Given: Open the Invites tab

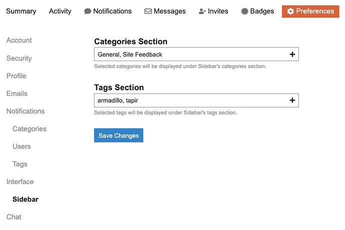Looking at the screenshot, I should click(213, 11).
